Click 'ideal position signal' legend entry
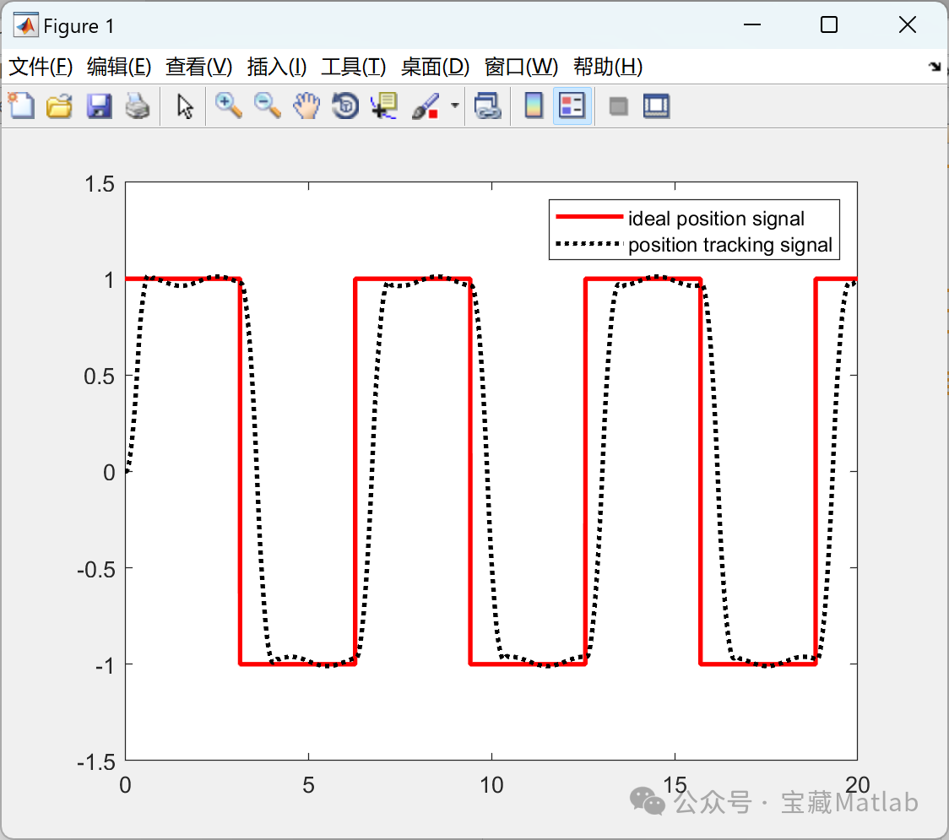 (716, 219)
